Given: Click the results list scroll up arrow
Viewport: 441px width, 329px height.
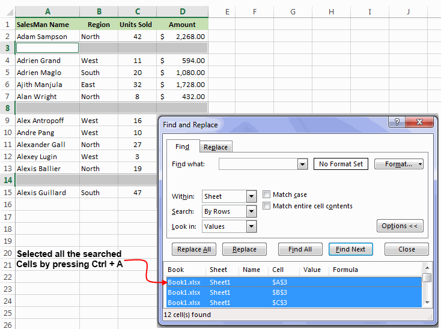Looking at the screenshot, I should [x=427, y=268].
